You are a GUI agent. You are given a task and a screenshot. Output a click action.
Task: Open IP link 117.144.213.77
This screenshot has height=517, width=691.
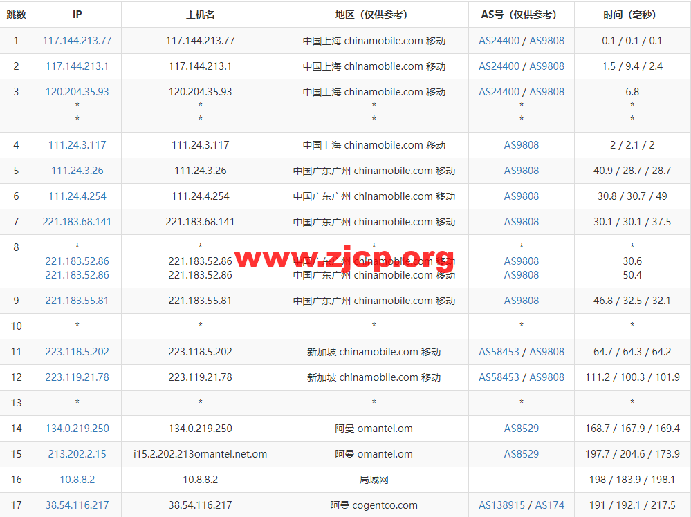tap(77, 41)
